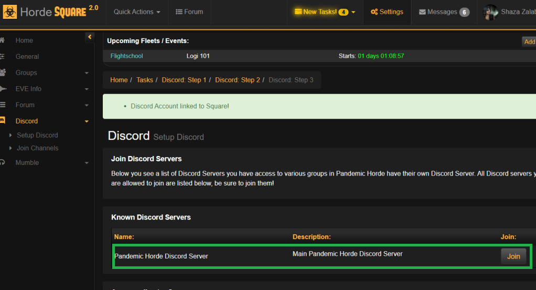Open Forum from the top navbar
The image size is (536, 290).
coord(189,12)
